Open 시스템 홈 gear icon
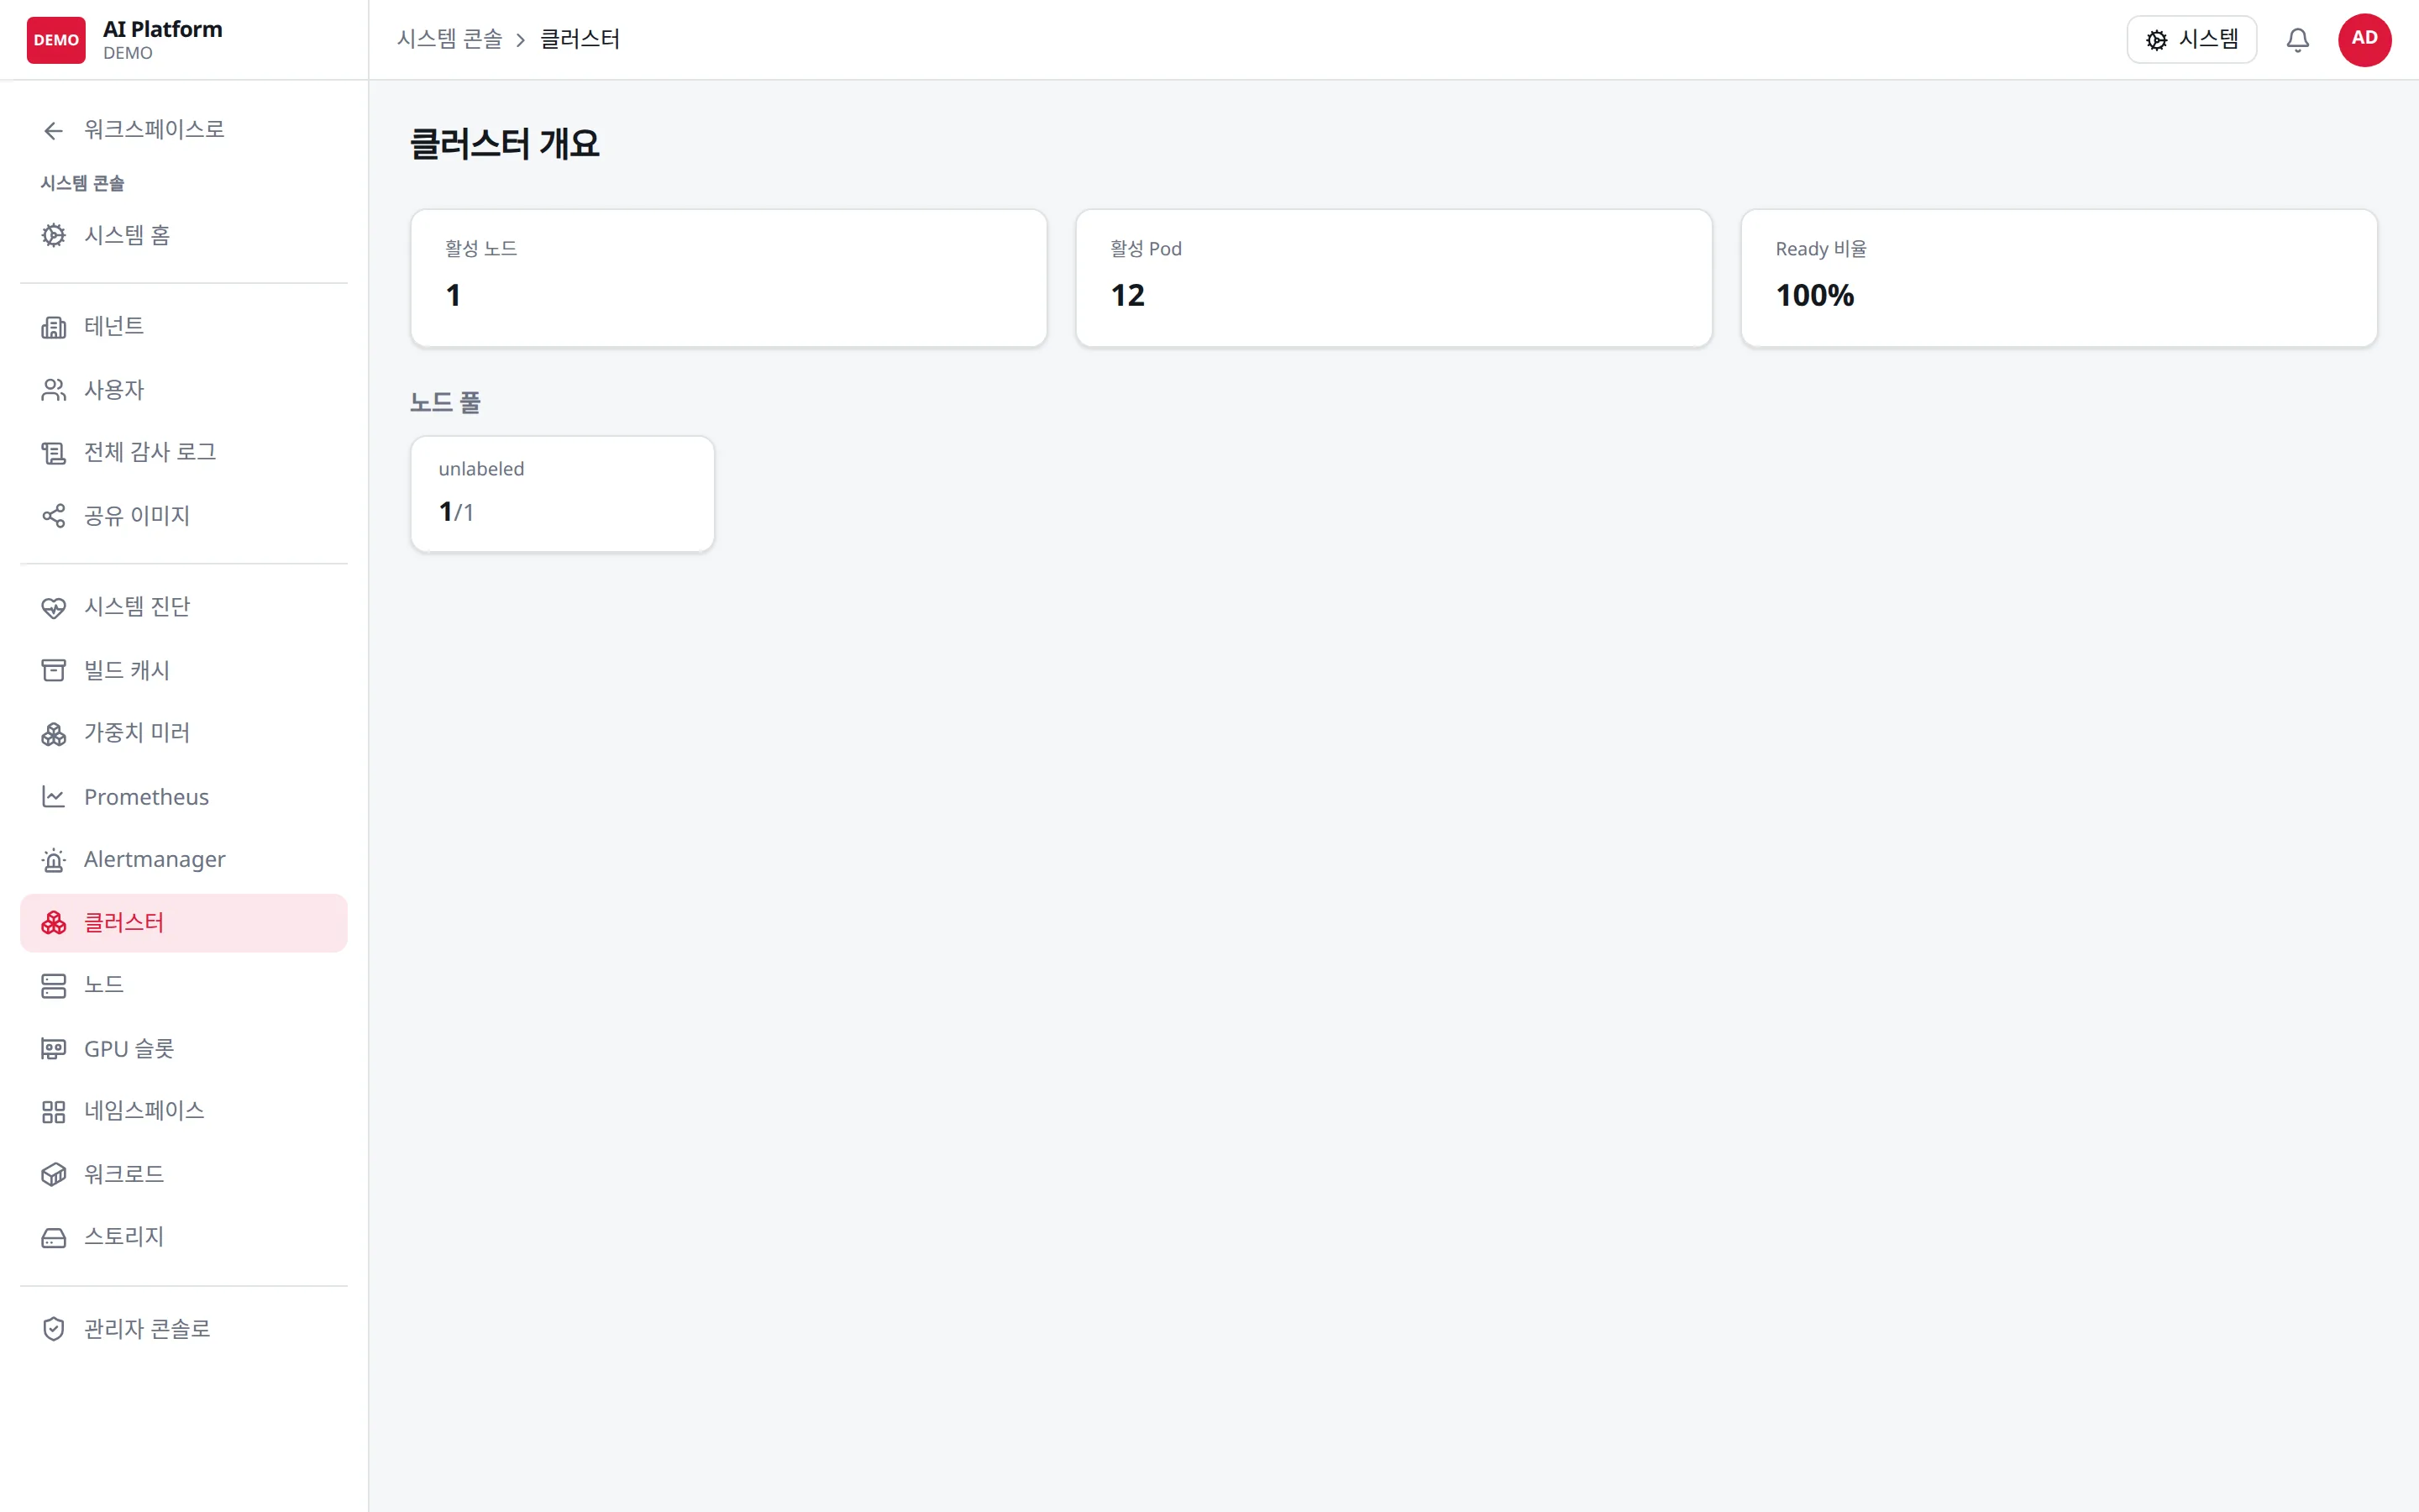The width and height of the screenshot is (2419, 1512). (x=54, y=235)
